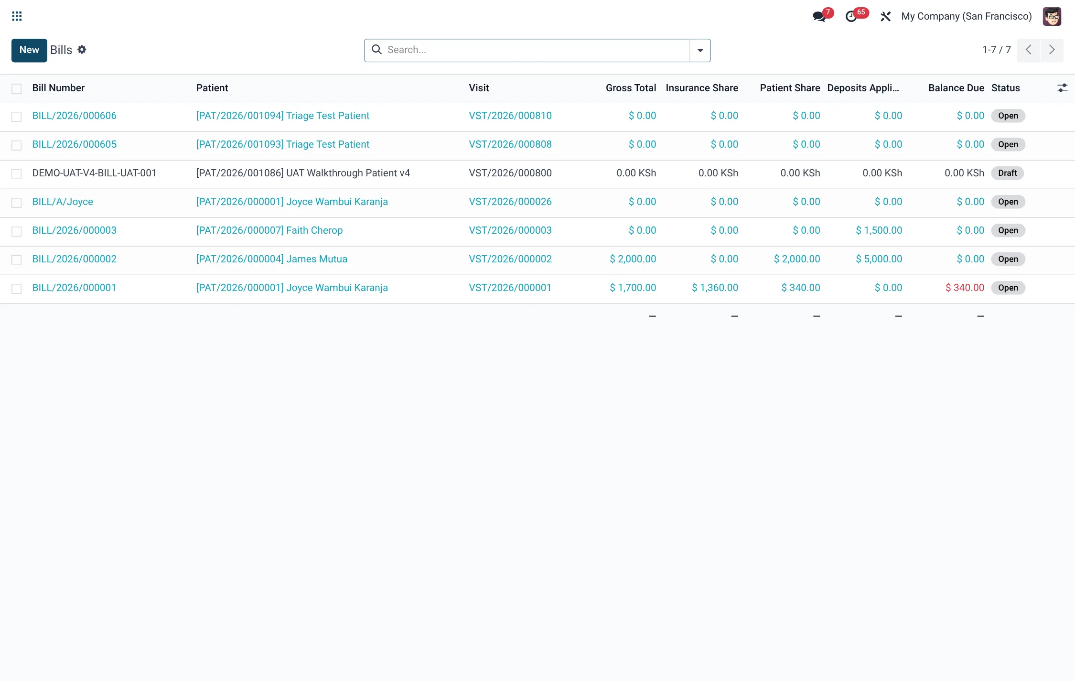Click the New bill button
The height and width of the screenshot is (681, 1075).
(29, 50)
